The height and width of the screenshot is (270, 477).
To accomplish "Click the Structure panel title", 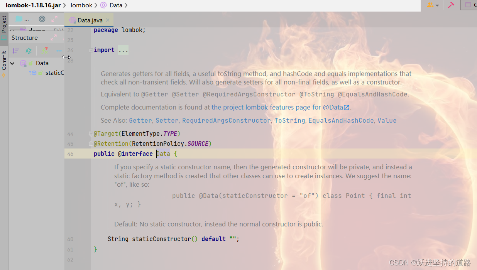I will click(25, 37).
